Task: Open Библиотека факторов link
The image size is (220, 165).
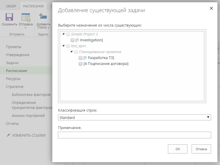Action: (x=31, y=95)
